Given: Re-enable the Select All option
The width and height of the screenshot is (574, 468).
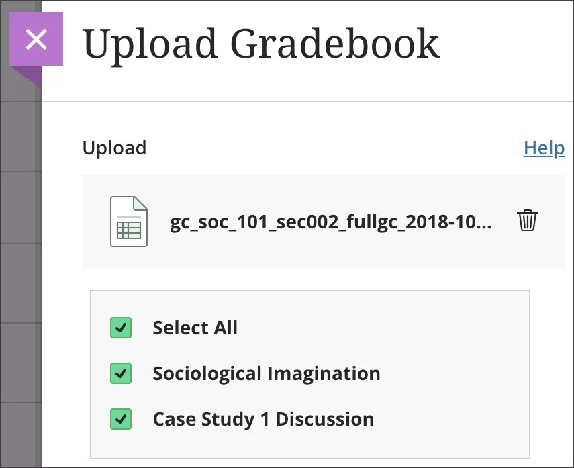Looking at the screenshot, I should tap(121, 328).
